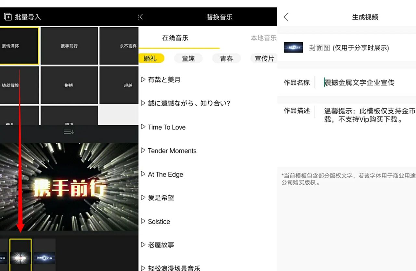Select the 婚礼 music category
The width and height of the screenshot is (416, 271).
coord(151,58)
